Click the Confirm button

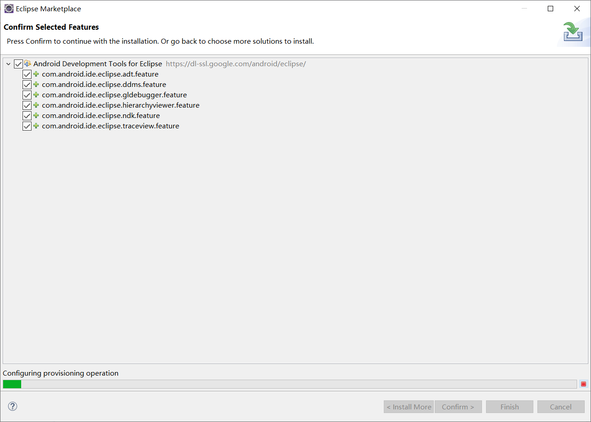pos(458,407)
